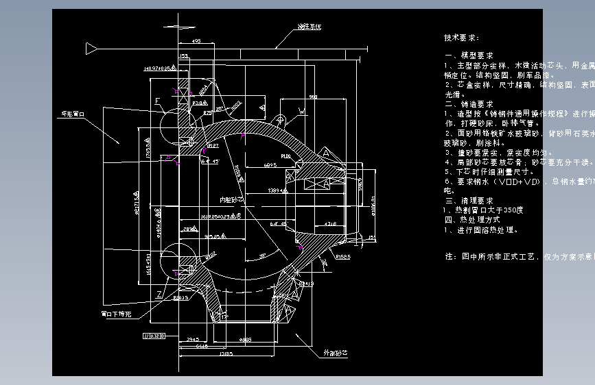The height and width of the screenshot is (385, 595).
Task: Select the 508 dimension value
Action: click(313, 97)
